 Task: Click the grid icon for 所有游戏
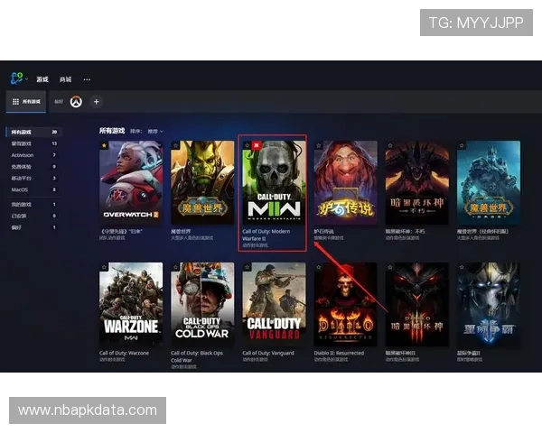[x=15, y=102]
